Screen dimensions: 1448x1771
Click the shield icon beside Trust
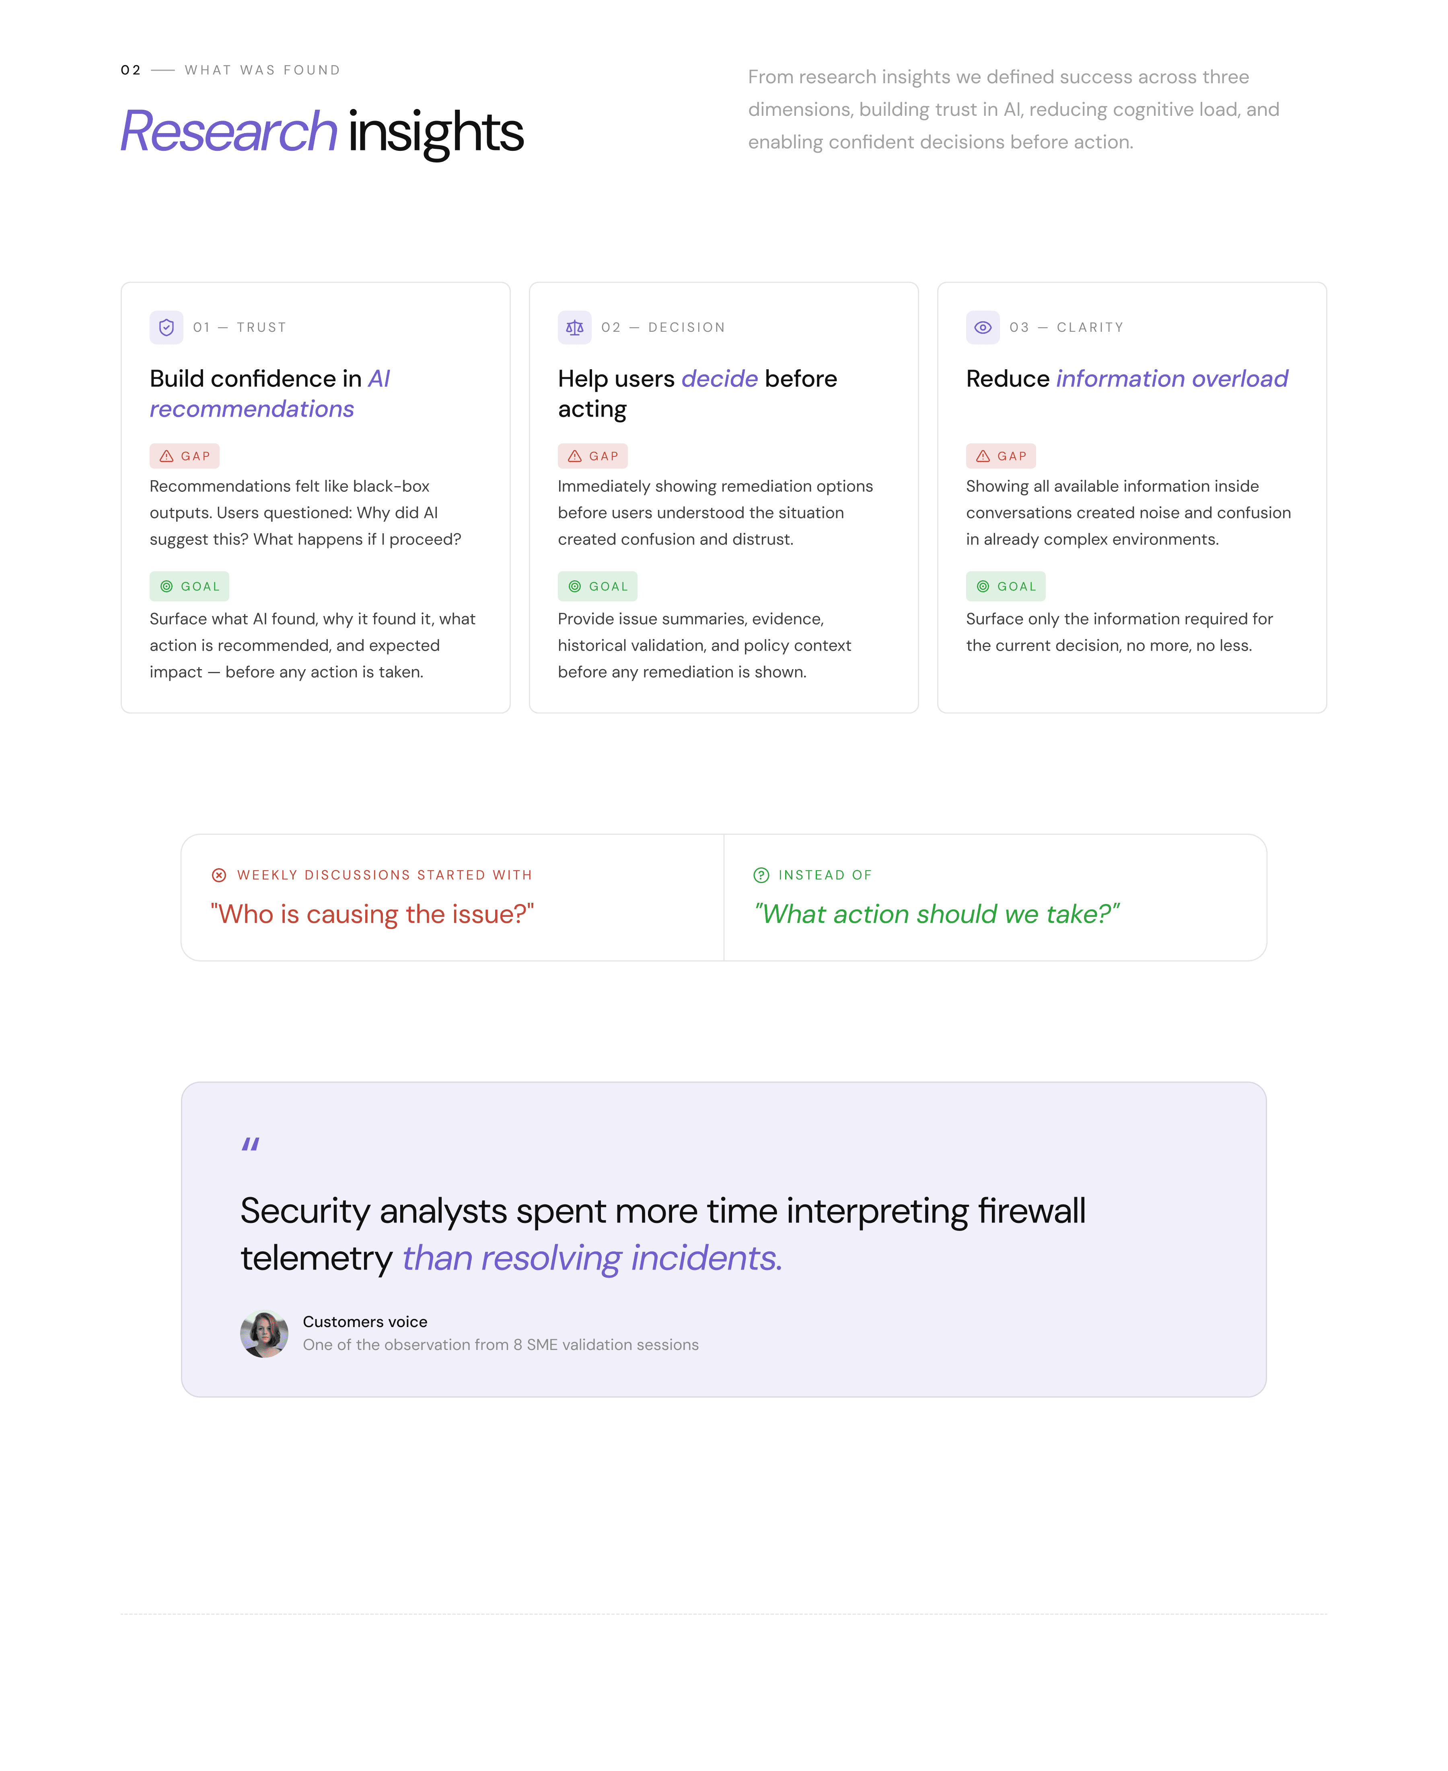coord(166,328)
